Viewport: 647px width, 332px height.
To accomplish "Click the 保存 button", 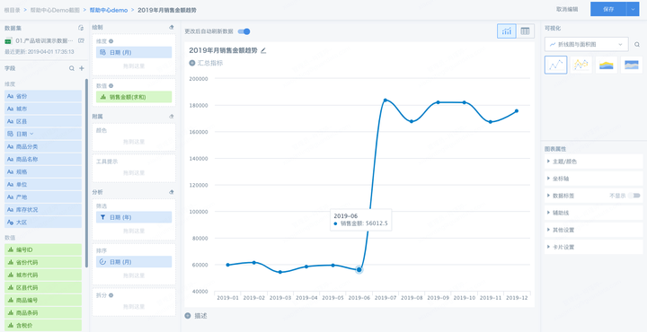I will (608, 9).
